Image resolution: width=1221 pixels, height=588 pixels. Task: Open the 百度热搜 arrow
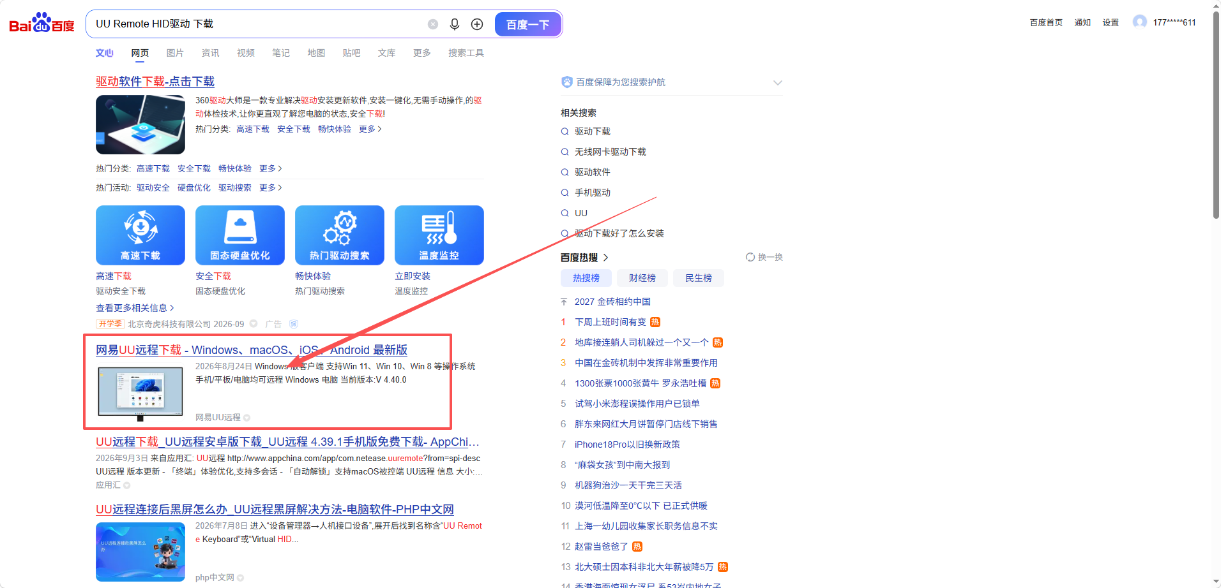coord(605,257)
